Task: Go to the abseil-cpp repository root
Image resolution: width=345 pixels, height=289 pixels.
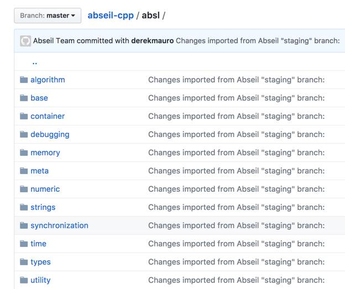Action: point(111,15)
